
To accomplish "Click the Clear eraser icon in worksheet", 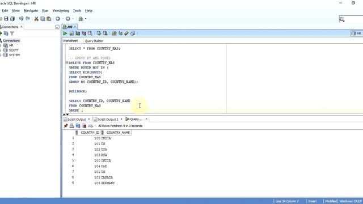I will 126,33.
